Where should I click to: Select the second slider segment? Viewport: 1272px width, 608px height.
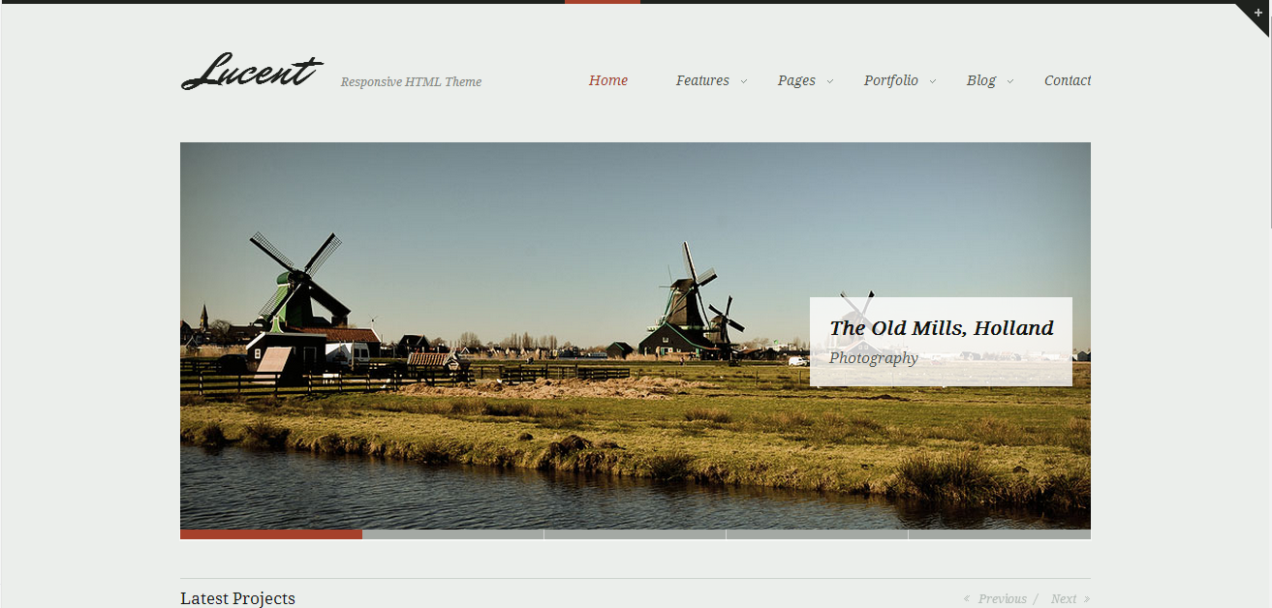coord(453,534)
